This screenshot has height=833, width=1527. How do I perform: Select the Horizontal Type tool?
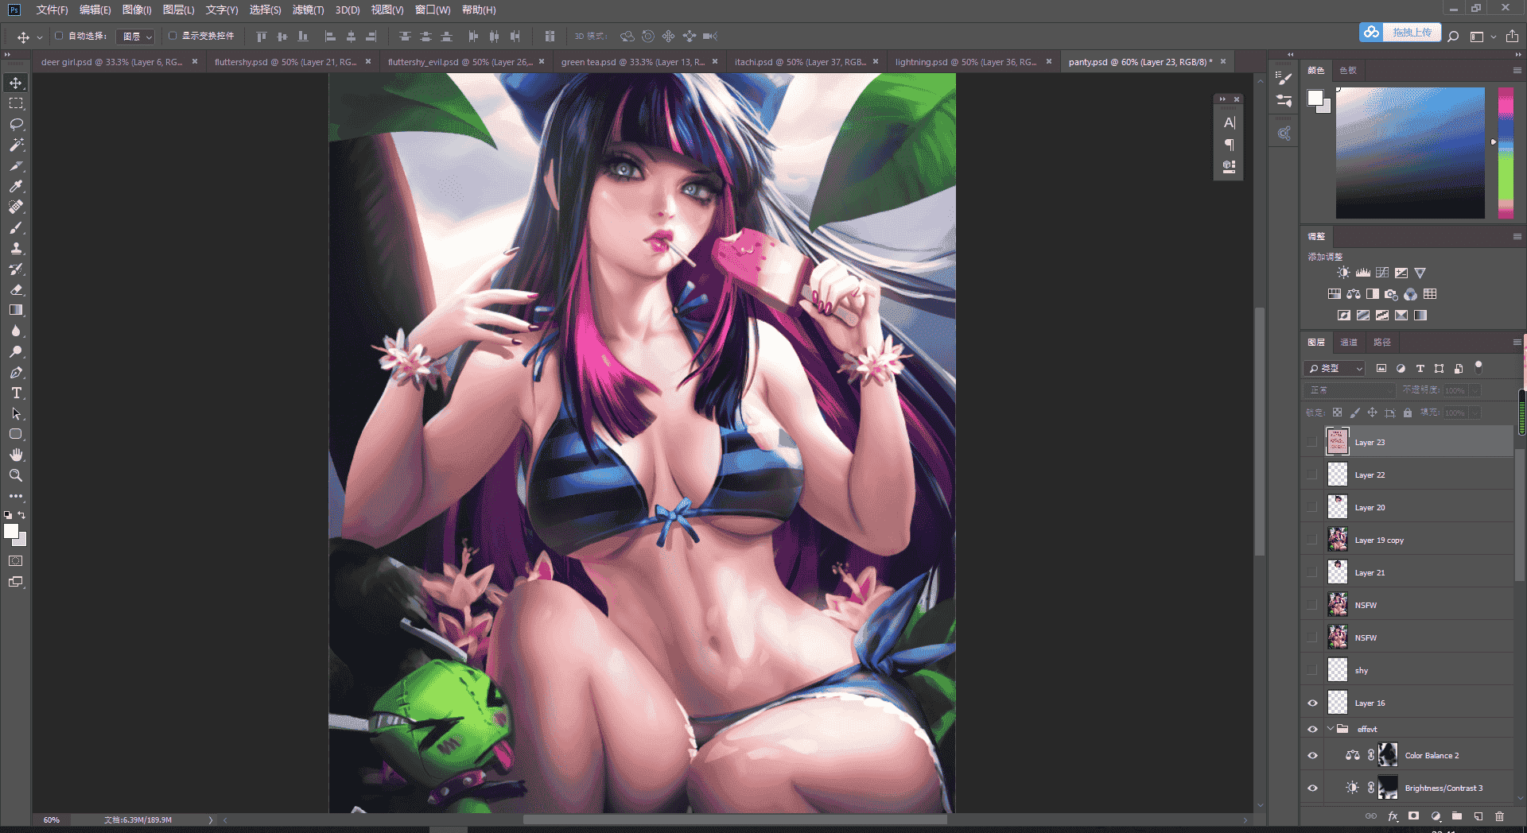[16, 393]
